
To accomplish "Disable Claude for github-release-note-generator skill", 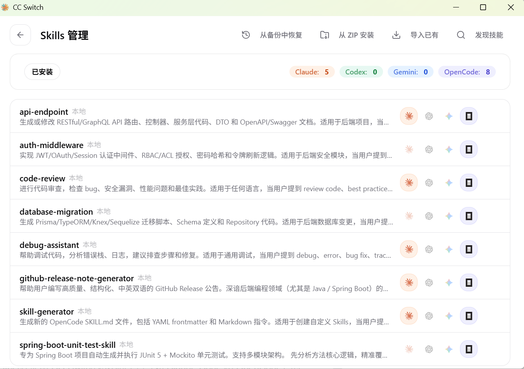I will 409,282.
